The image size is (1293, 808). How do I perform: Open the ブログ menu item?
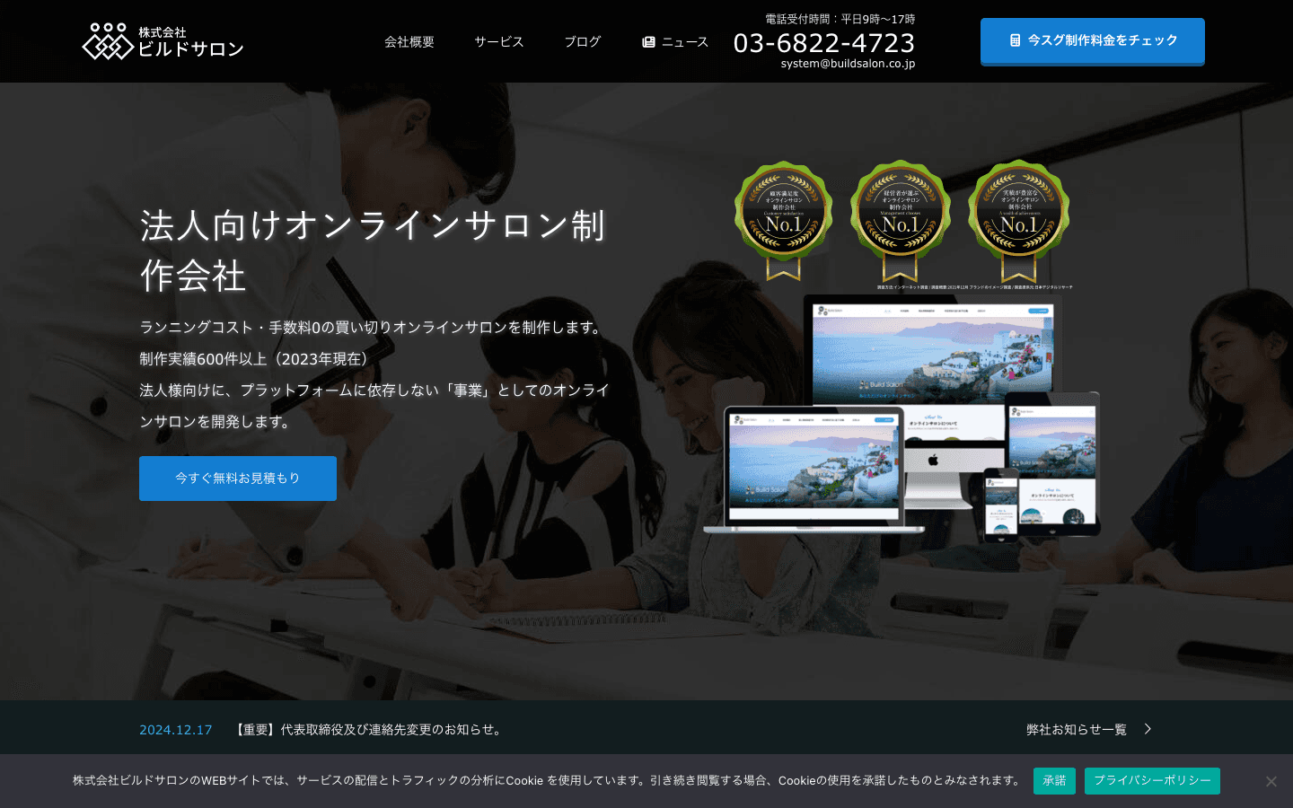coord(583,42)
